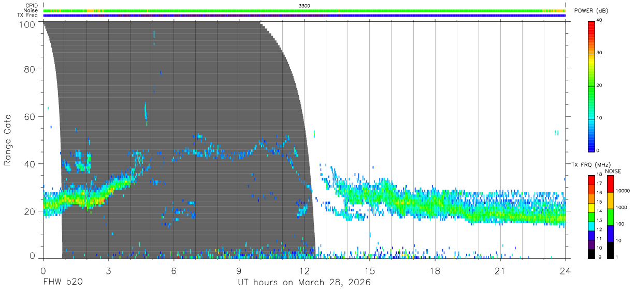
Task: Click the 6 tick on UT hours axis
Action: click(x=174, y=270)
